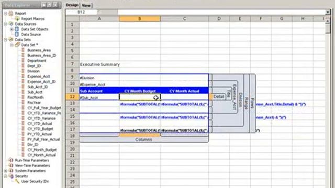Viewport: 335px width, 188px height.
Task: Expand the Data Set Objects node
Action: point(12,29)
